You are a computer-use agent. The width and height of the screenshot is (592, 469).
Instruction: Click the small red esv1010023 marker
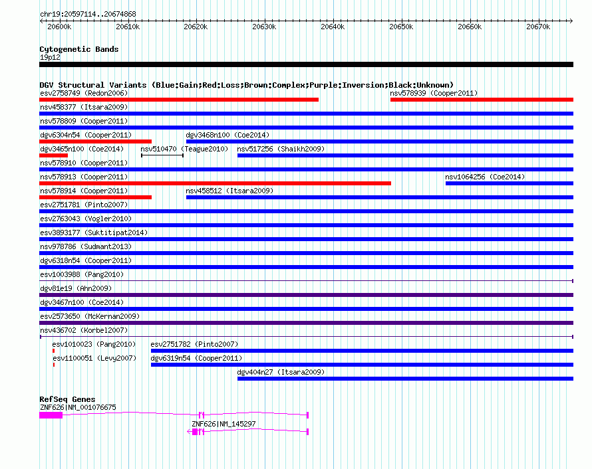(54, 351)
